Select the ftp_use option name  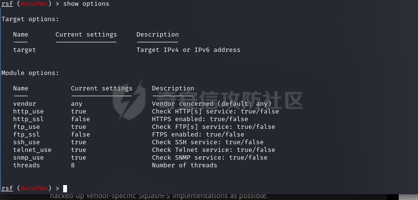click(27, 126)
